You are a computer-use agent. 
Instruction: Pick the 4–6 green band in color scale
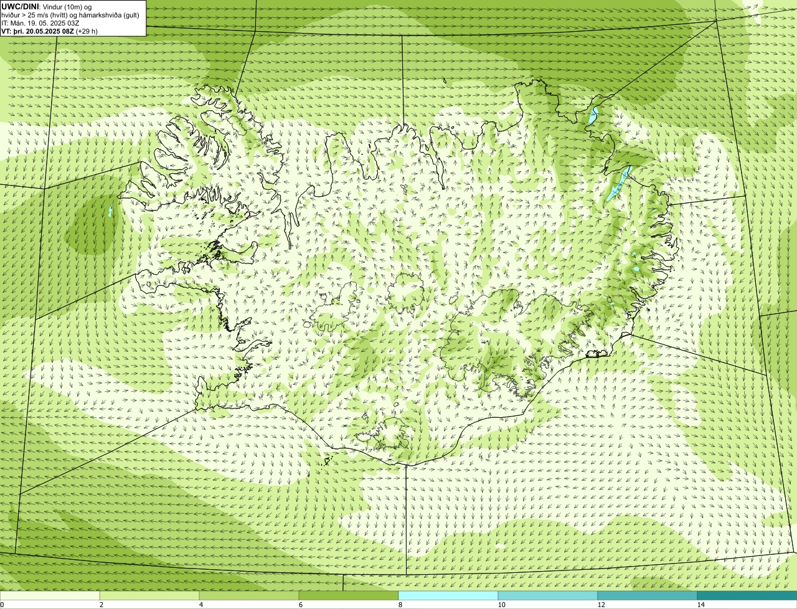(249, 595)
